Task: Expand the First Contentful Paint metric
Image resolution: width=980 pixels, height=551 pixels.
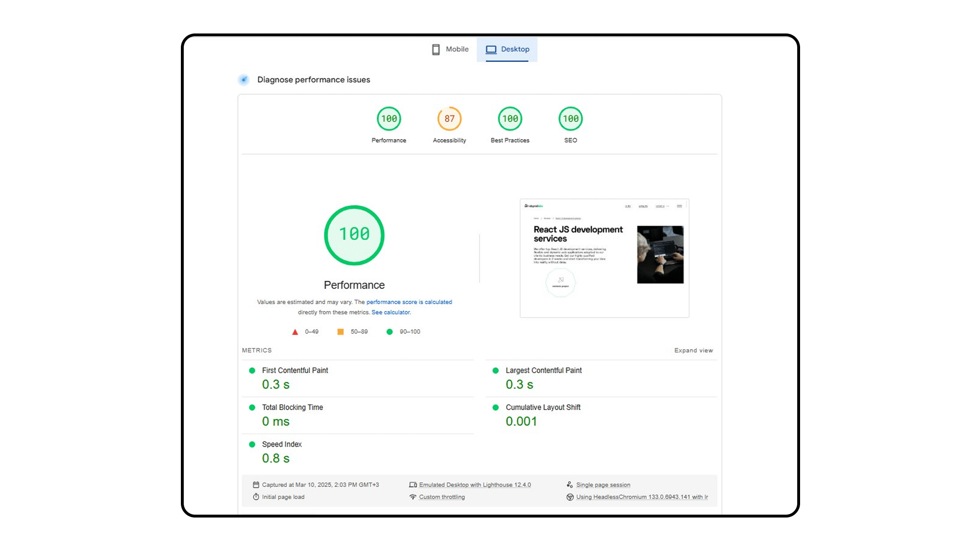Action: point(295,371)
